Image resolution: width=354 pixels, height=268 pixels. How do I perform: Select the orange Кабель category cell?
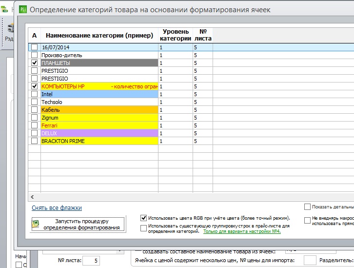99,110
